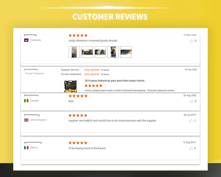Click the Cambodia flag icon
Image resolution: width=221 pixels, height=177 pixels.
(26, 40)
